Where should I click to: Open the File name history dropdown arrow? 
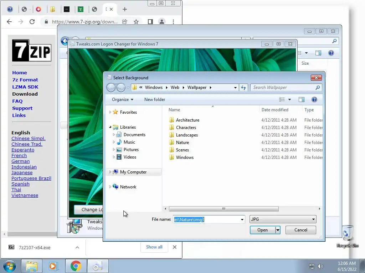click(x=242, y=219)
